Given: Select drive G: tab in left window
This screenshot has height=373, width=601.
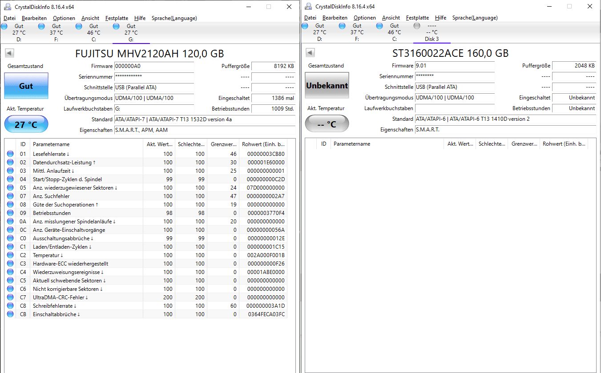Looking at the screenshot, I should [131, 33].
